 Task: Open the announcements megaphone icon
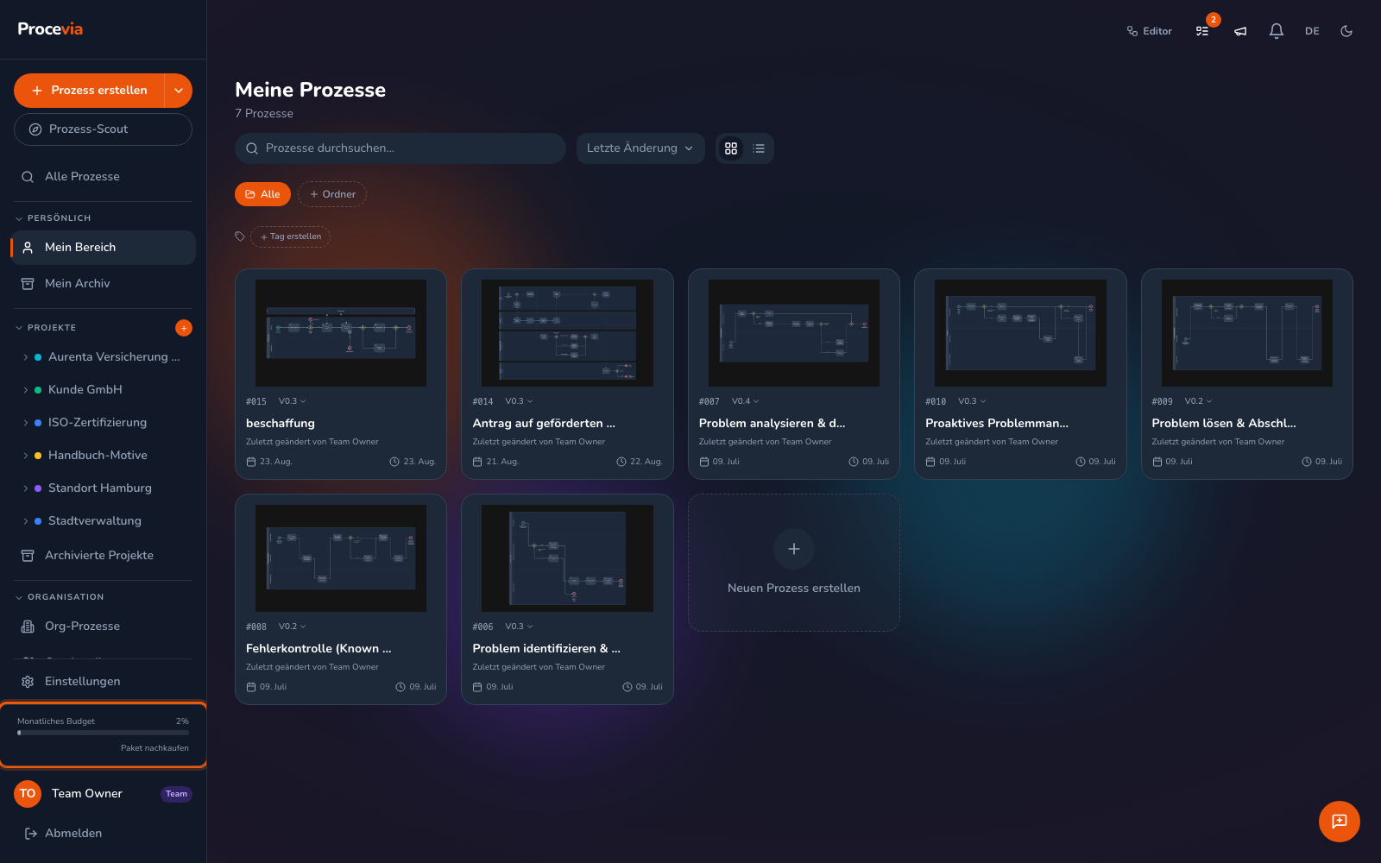point(1240,31)
